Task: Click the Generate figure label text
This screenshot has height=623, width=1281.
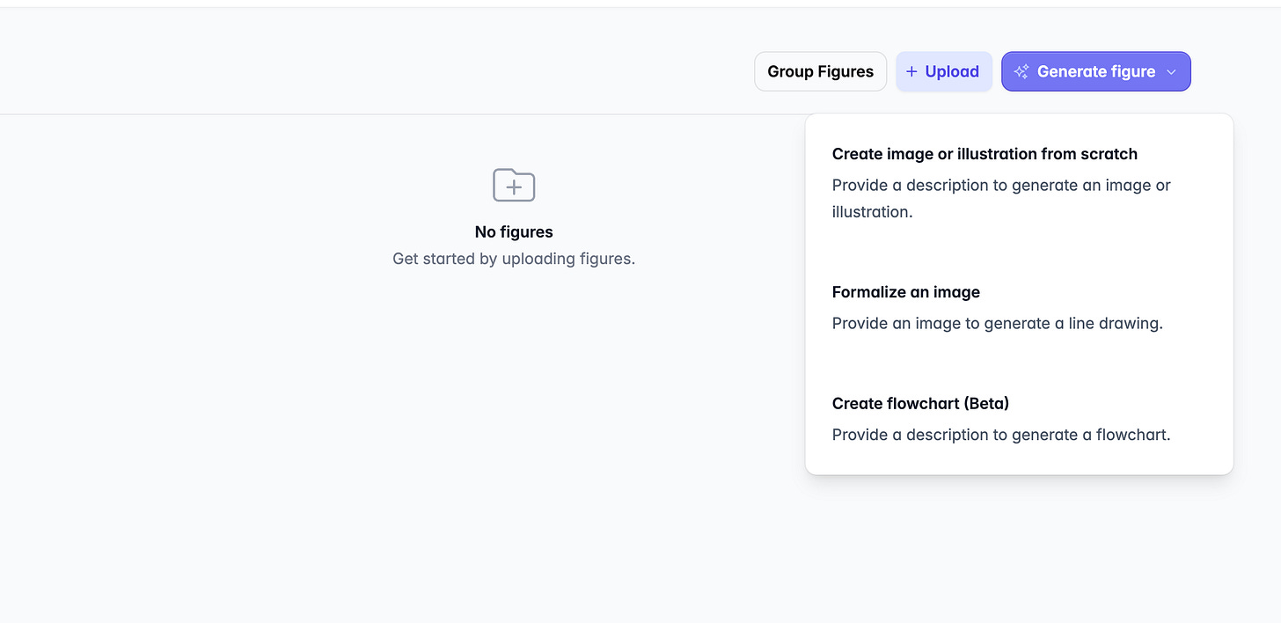Action: (x=1096, y=72)
